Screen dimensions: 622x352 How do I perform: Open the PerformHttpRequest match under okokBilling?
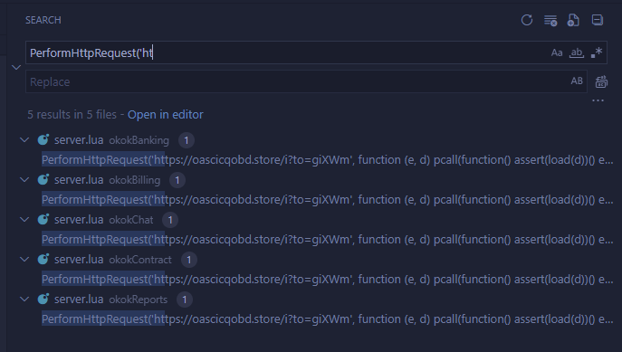tap(327, 200)
